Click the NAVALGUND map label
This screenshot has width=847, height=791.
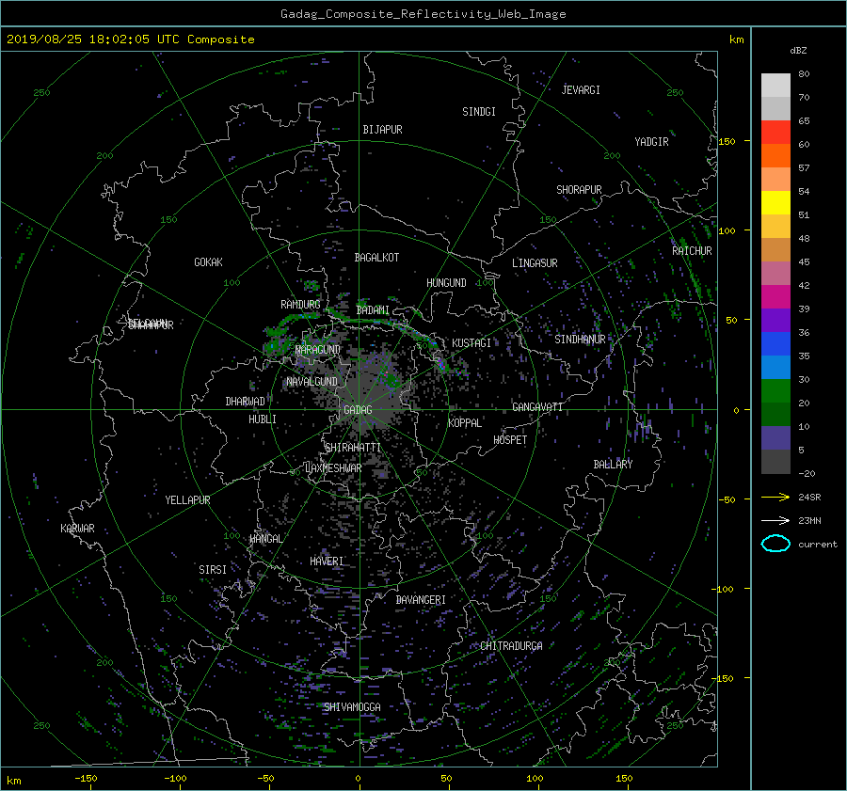pyautogui.click(x=312, y=382)
